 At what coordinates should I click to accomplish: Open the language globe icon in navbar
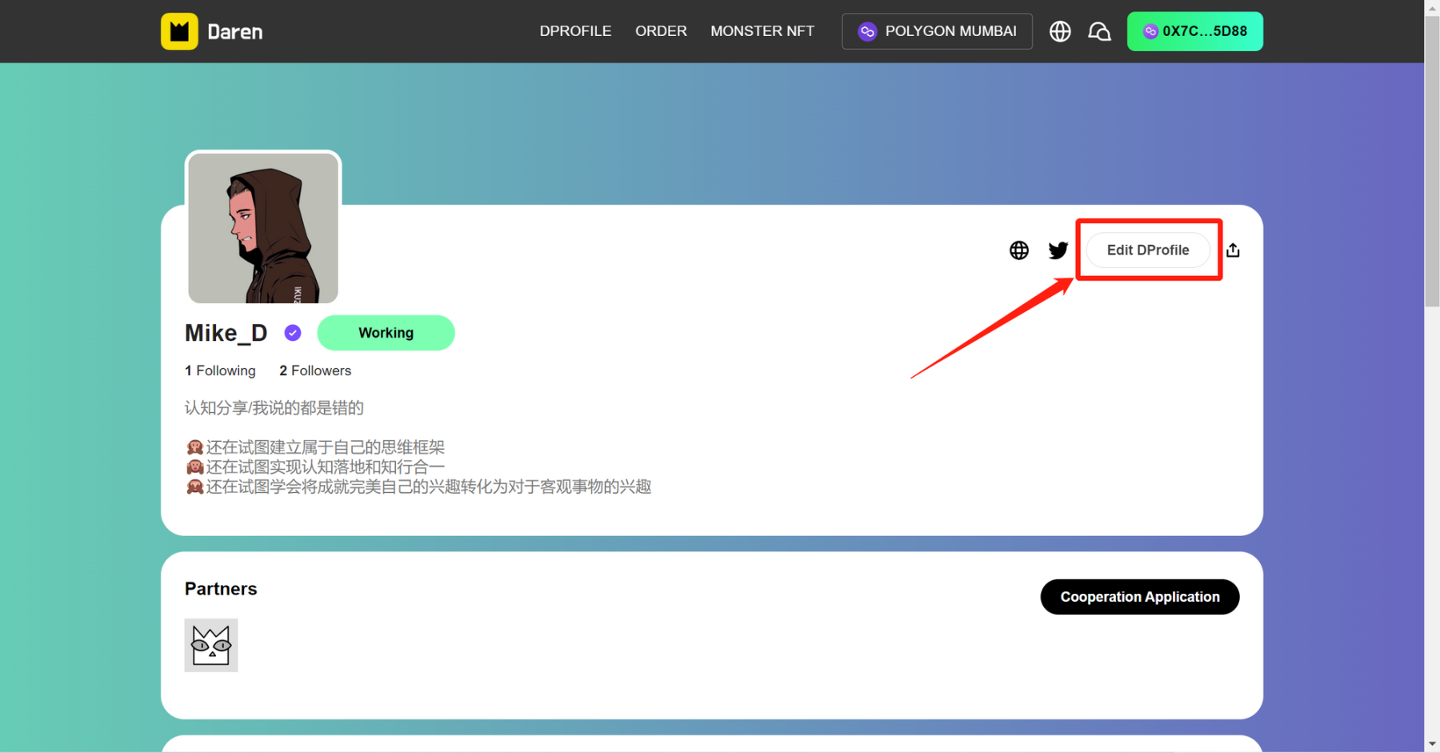point(1060,31)
